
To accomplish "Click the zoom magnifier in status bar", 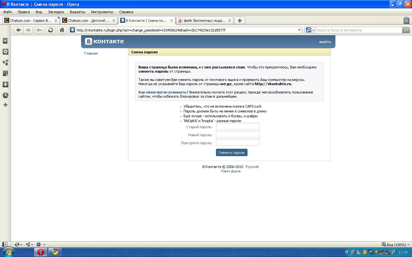I will 384,244.
